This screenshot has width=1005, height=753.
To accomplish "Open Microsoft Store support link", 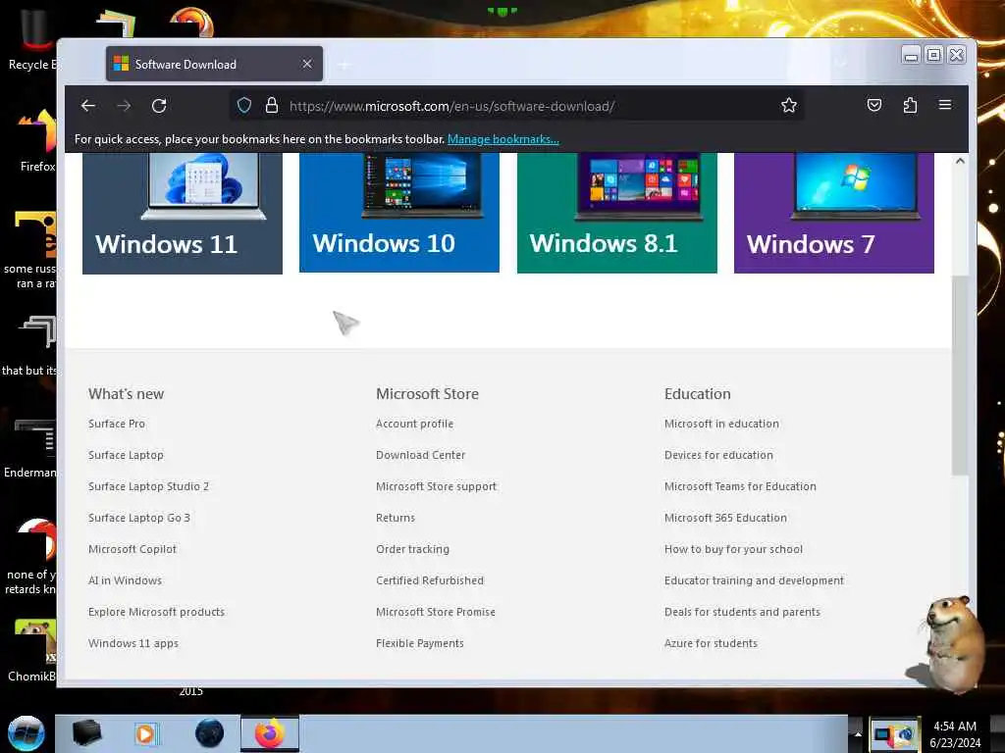I will (436, 486).
